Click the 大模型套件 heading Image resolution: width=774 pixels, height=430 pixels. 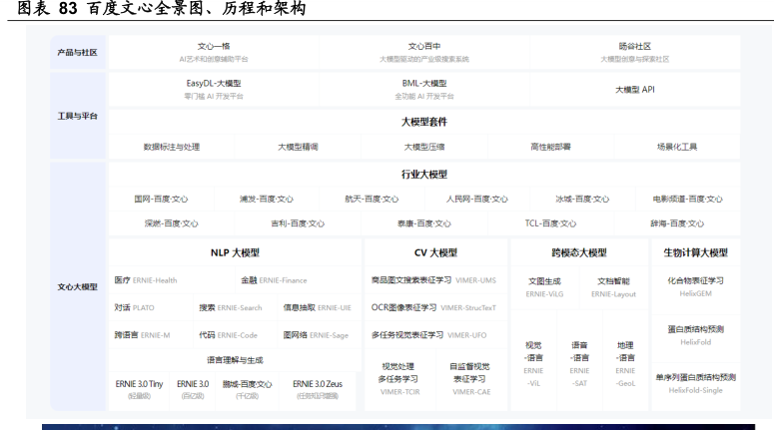tap(424, 122)
